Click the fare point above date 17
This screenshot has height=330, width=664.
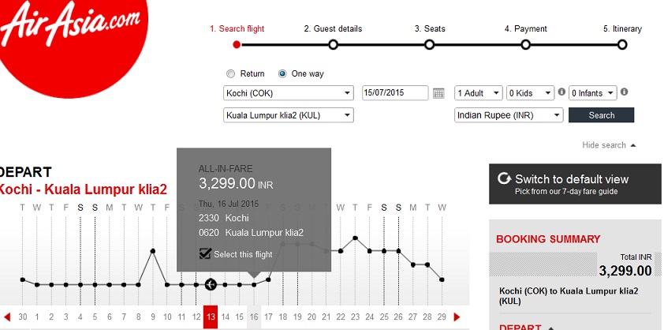coord(268,279)
